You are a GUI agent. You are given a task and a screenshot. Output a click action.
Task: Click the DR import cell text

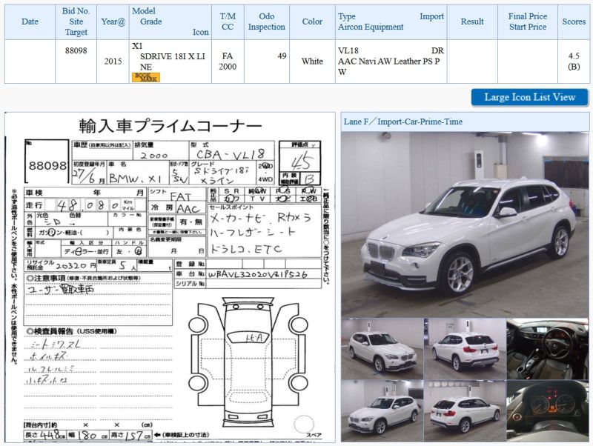437,50
